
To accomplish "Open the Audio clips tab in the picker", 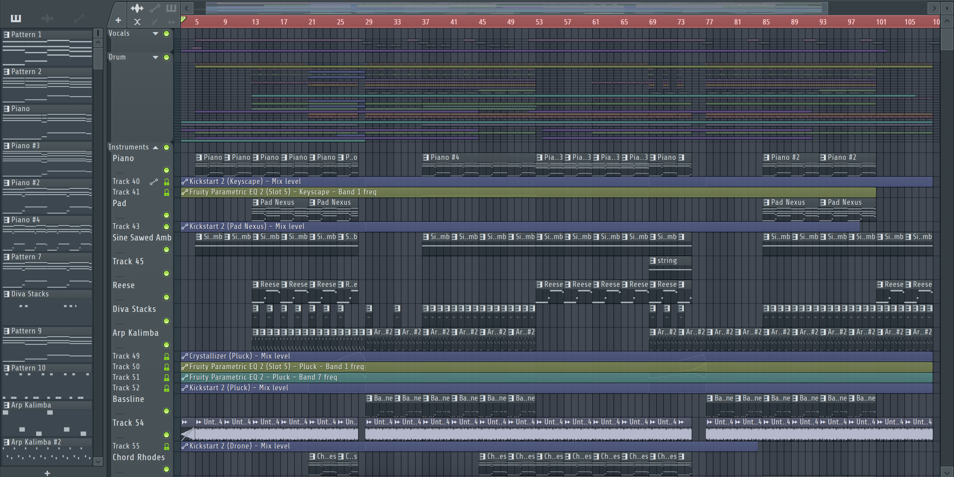I will click(x=47, y=18).
